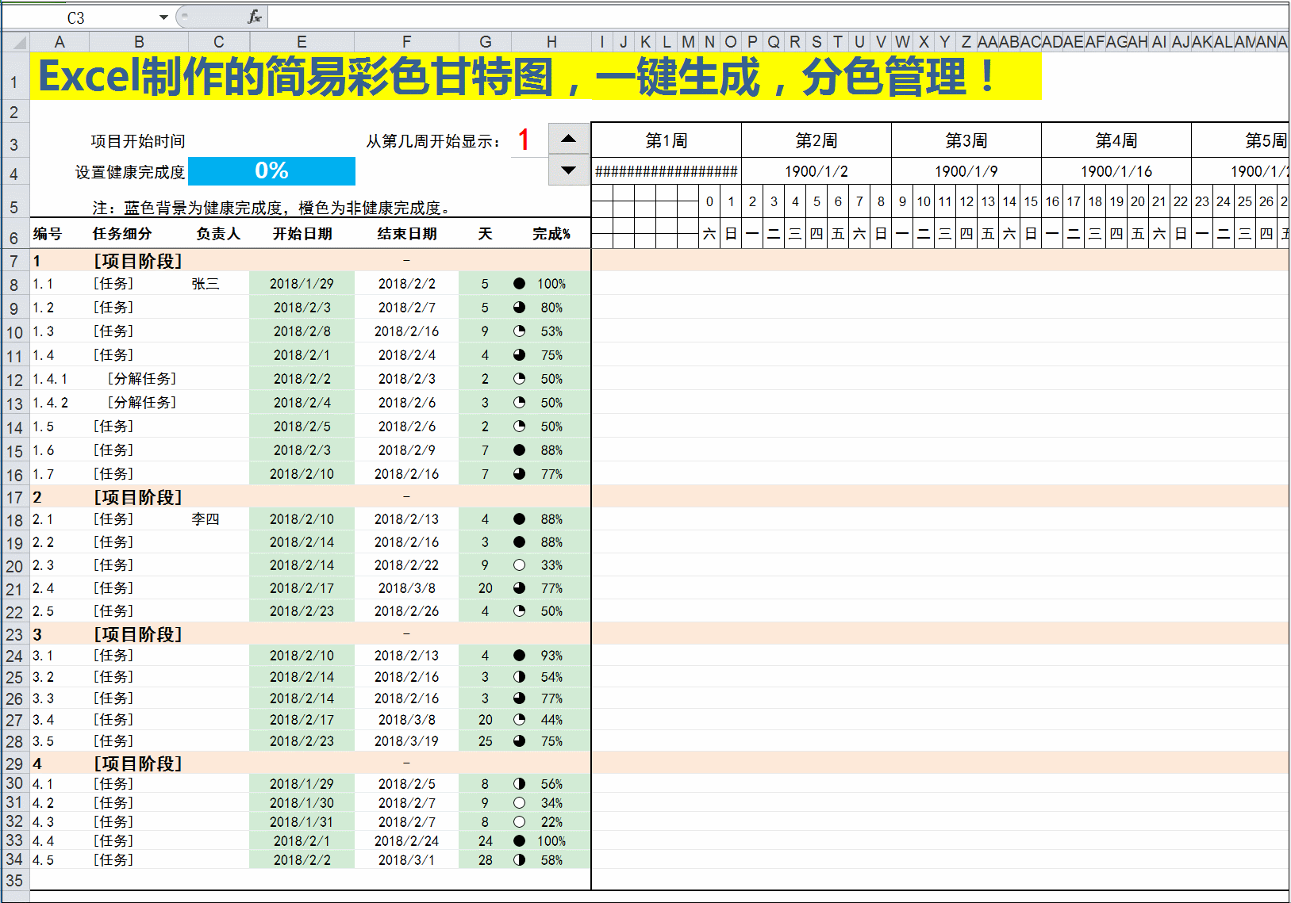This screenshot has height=903, width=1291.
Task: Click the 任务细分 column heading
Action: coord(122,234)
